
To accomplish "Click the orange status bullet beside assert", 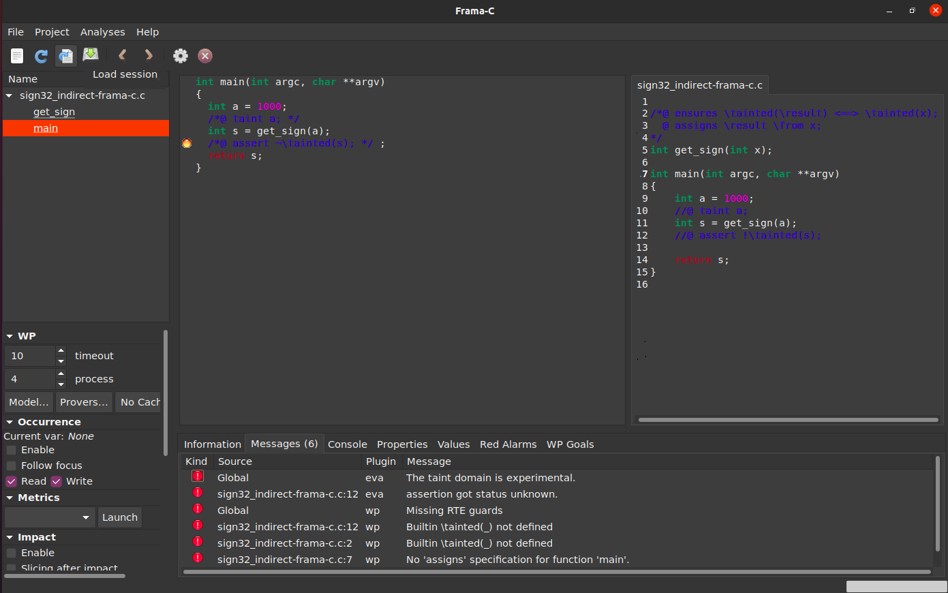I will 187,143.
